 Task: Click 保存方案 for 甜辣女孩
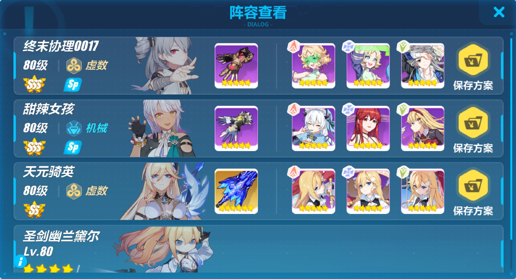click(473, 130)
